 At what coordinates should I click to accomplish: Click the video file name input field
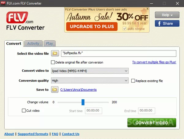tap(119, 53)
